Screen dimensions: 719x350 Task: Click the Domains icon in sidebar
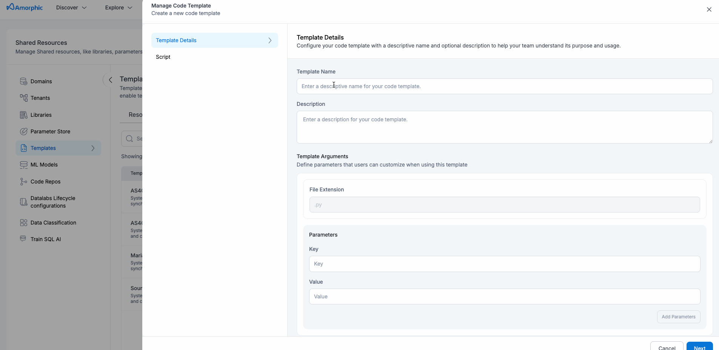[x=23, y=81]
